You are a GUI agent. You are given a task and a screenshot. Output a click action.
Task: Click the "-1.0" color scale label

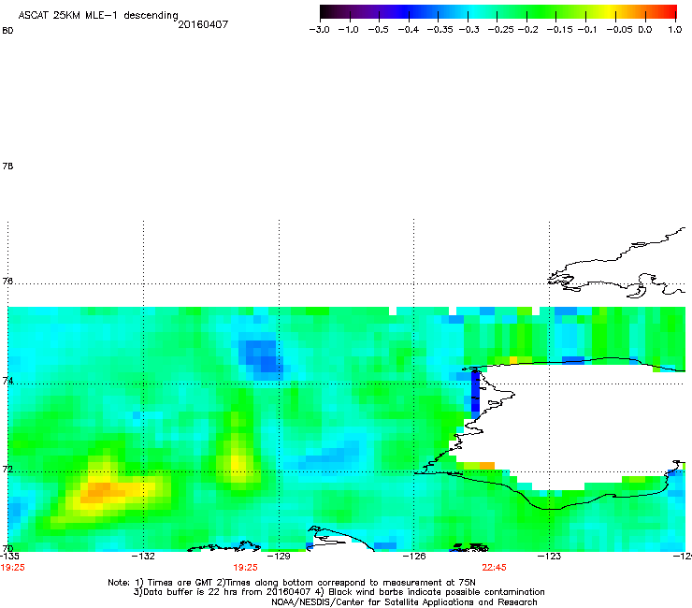tap(348, 30)
